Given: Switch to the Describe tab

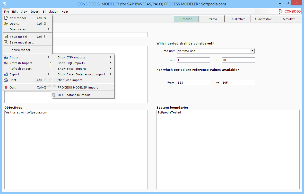Looking at the screenshot, I should pos(186,19).
